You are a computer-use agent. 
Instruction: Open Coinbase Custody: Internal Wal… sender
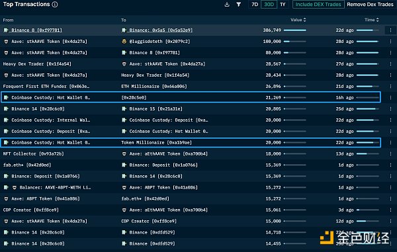coord(50,120)
